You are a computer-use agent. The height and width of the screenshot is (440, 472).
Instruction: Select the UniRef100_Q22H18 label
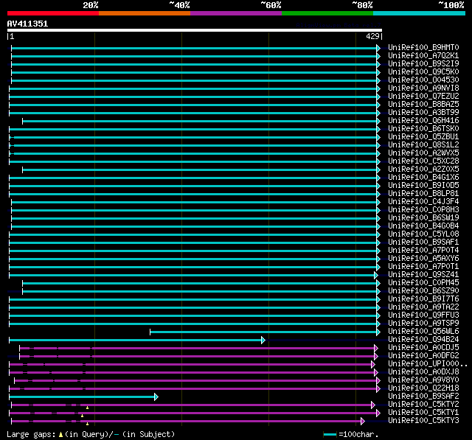[423, 388]
